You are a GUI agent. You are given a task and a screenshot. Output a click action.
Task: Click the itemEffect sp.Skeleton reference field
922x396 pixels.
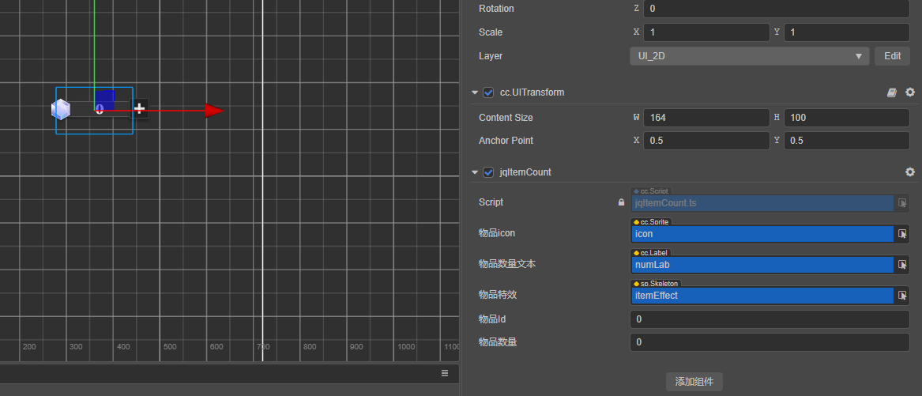[762, 296]
